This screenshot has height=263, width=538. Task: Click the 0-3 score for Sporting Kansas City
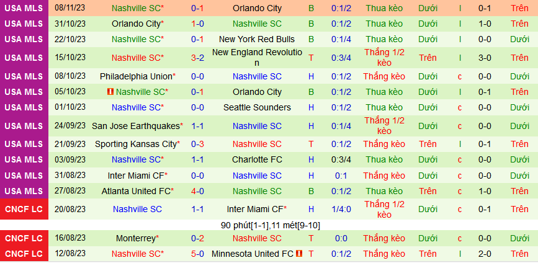(197, 144)
